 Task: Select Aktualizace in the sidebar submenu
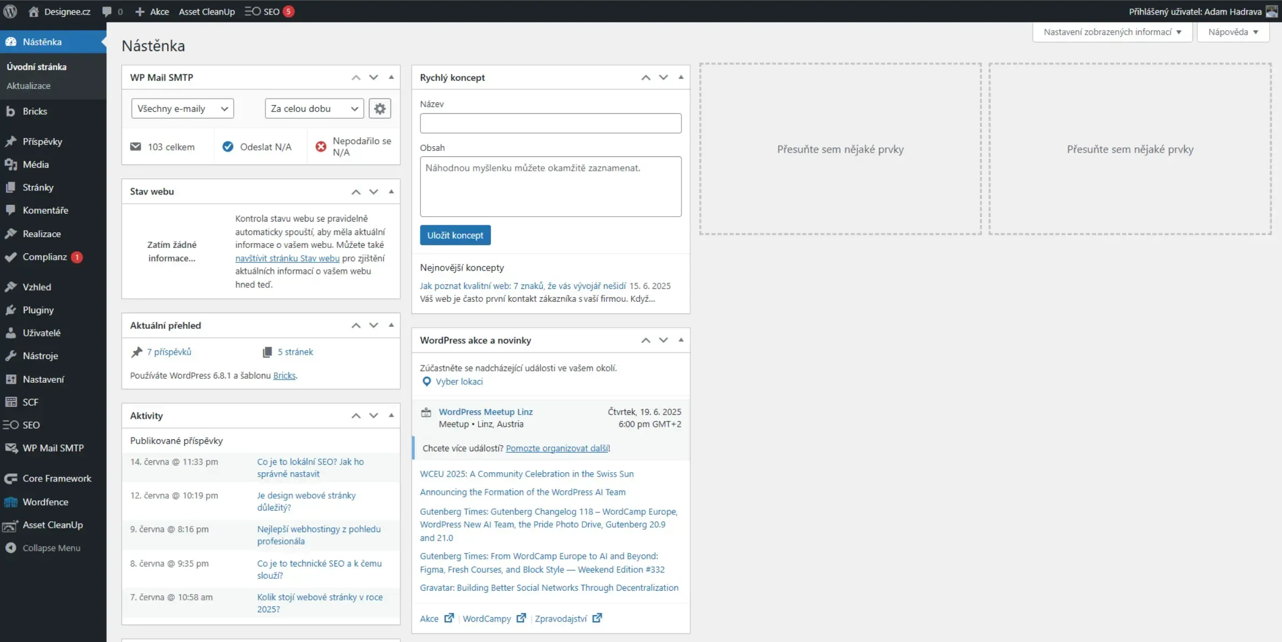pyautogui.click(x=29, y=86)
